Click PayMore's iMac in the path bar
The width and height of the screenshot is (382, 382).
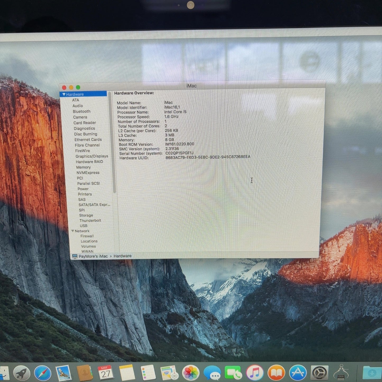click(93, 256)
